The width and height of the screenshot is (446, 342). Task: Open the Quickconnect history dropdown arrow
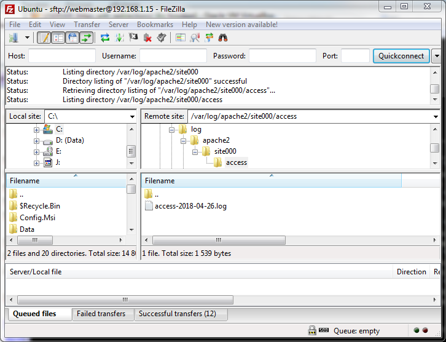click(436, 56)
